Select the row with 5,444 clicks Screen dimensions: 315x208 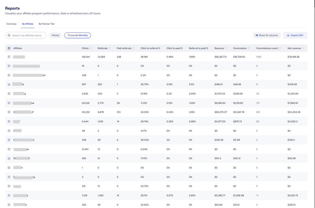click(x=9, y=121)
